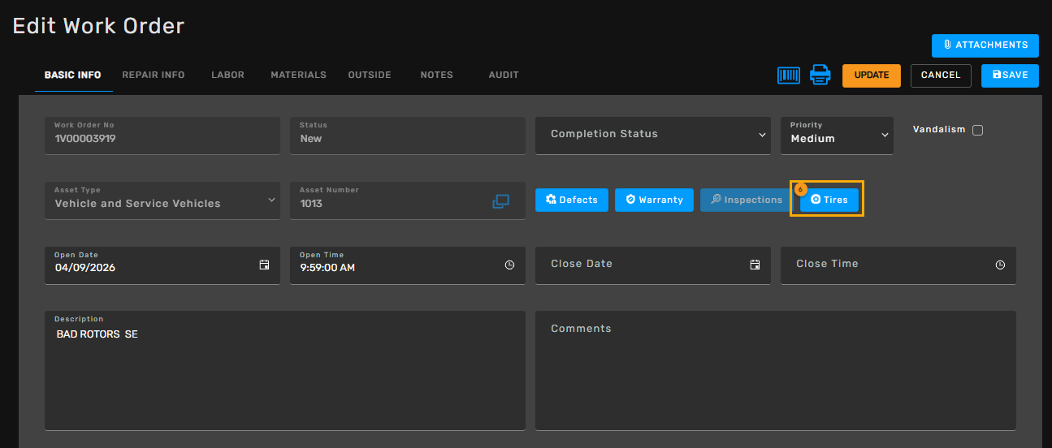Viewport: 1052px width, 448px height.
Task: Open the Warranty button
Action: tap(654, 200)
